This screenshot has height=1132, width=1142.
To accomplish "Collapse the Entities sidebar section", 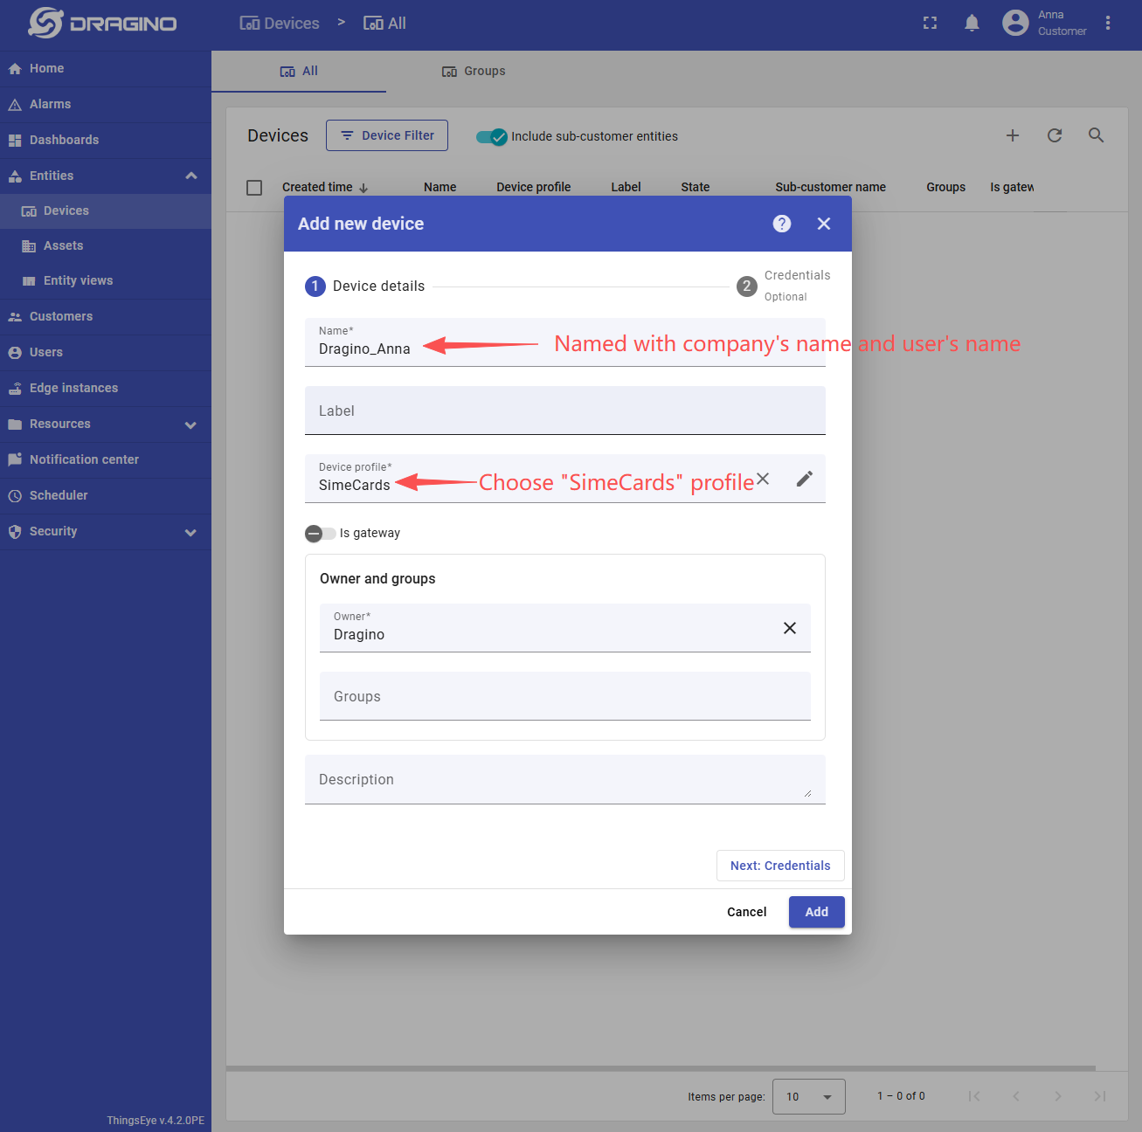I will tap(190, 176).
